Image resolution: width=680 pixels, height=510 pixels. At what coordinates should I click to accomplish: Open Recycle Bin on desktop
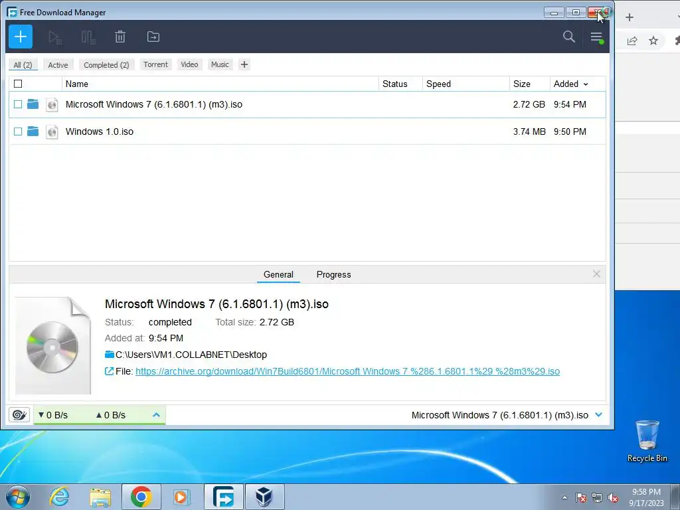click(x=647, y=441)
